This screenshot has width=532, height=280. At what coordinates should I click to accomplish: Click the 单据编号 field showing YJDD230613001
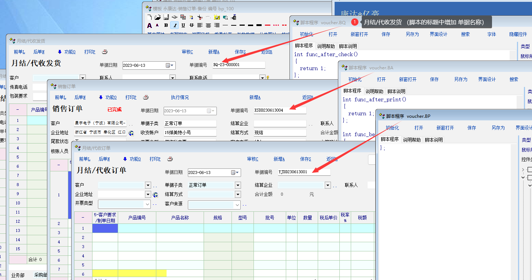(303, 172)
